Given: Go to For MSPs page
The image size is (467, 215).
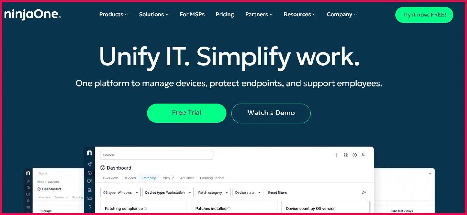Looking at the screenshot, I should coord(192,14).
